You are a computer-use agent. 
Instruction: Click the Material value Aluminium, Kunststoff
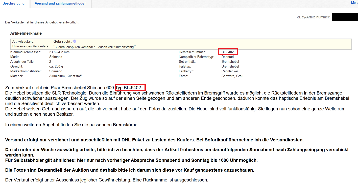click(x=65, y=76)
